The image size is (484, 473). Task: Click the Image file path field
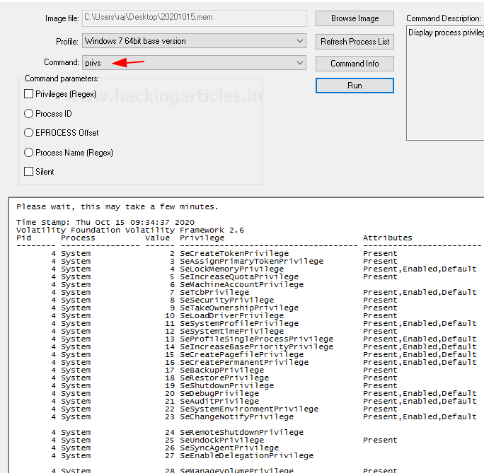(194, 18)
